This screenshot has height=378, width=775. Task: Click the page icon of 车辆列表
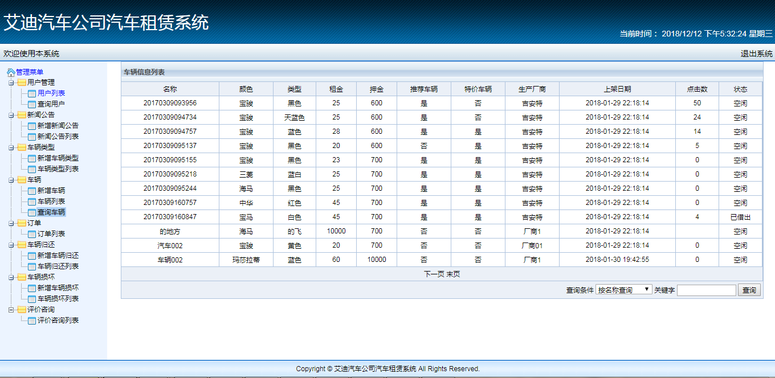(x=32, y=202)
